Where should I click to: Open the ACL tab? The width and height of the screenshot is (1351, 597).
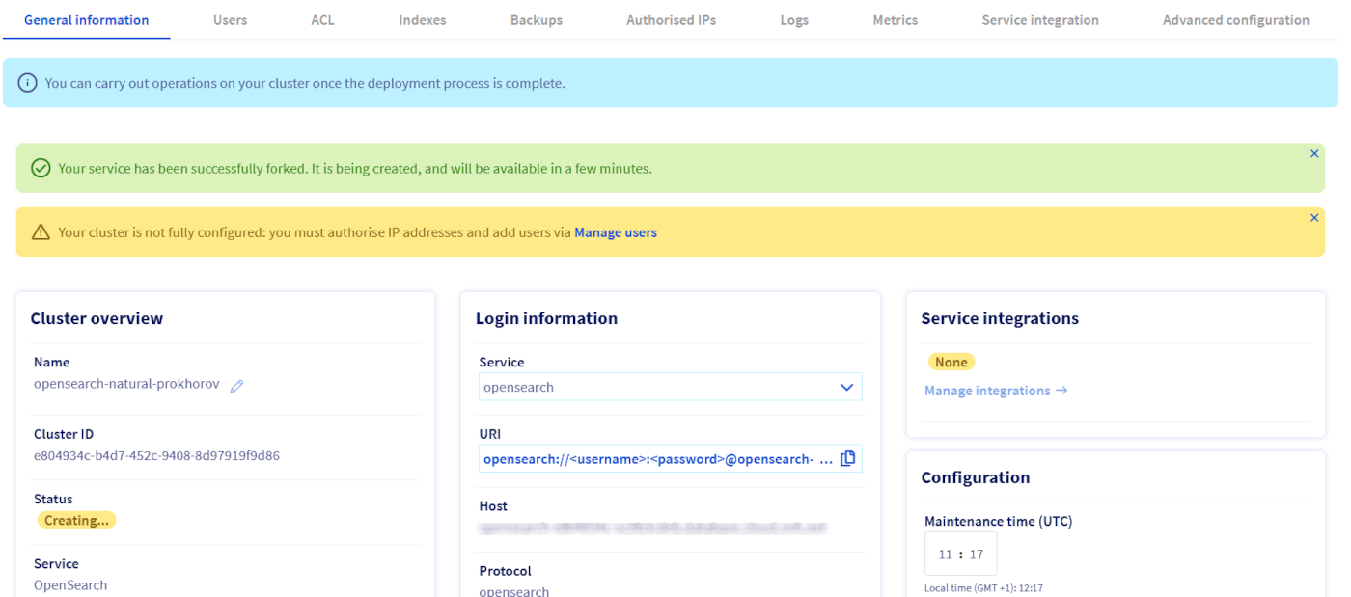tap(322, 20)
